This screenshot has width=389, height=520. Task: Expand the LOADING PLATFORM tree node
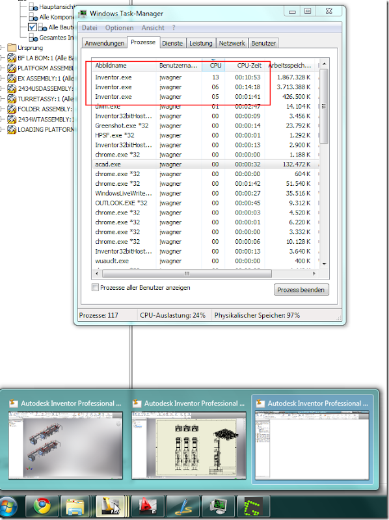[x=2, y=129]
